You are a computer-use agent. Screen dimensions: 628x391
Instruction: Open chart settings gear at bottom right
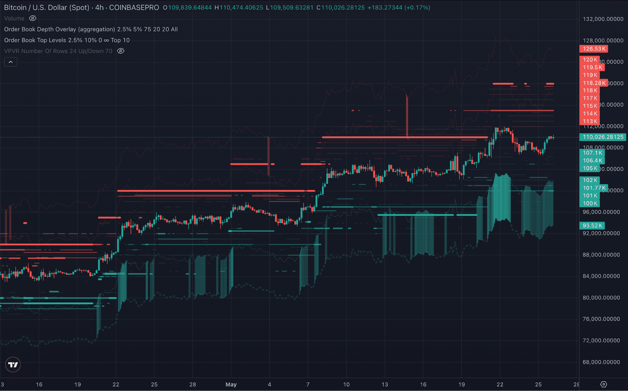pos(604,384)
